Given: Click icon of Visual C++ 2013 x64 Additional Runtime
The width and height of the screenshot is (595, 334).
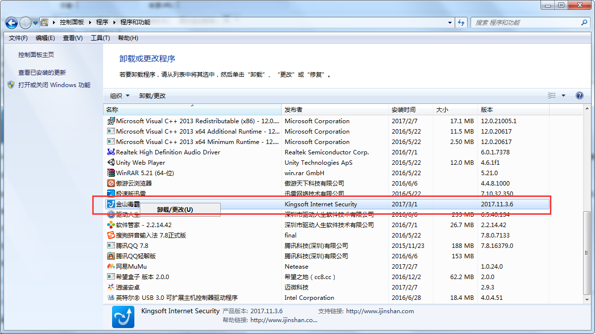Looking at the screenshot, I should tap(111, 131).
